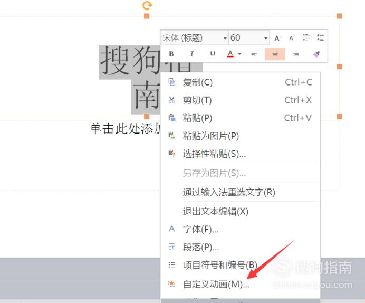Screen dimensions: 365x303
Task: Open 段落(P)... dialog from menu
Action: [x=240, y=247]
